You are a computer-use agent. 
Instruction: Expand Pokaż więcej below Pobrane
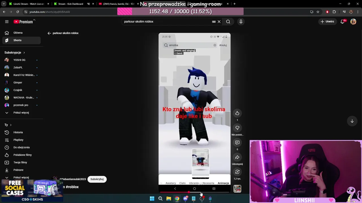pyautogui.click(x=21, y=178)
